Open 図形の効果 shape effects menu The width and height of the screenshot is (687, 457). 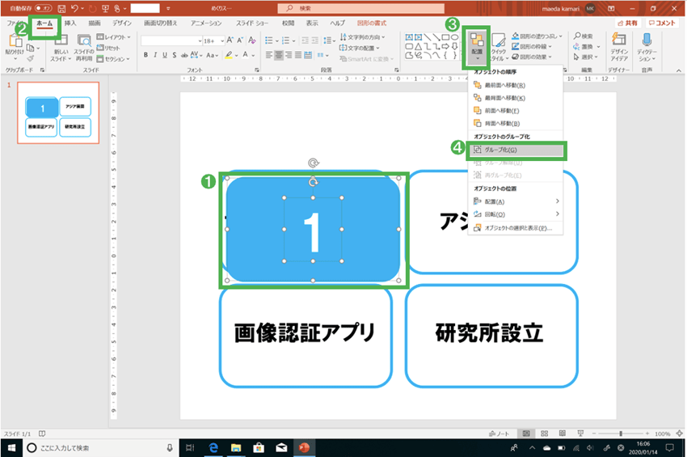pos(532,57)
